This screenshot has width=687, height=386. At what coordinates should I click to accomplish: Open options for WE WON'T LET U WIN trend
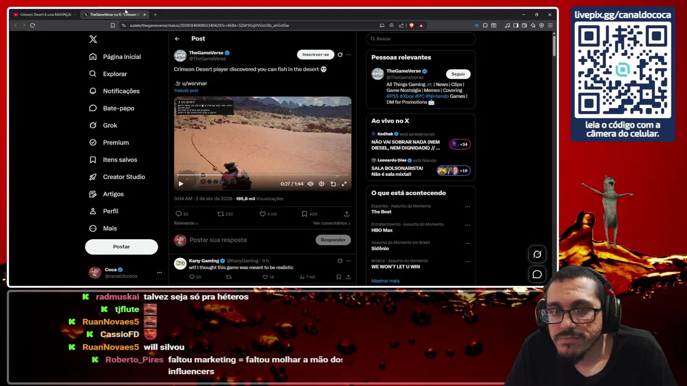tap(467, 261)
